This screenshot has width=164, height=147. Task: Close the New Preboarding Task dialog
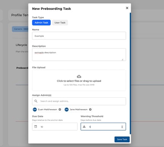tap(127, 8)
